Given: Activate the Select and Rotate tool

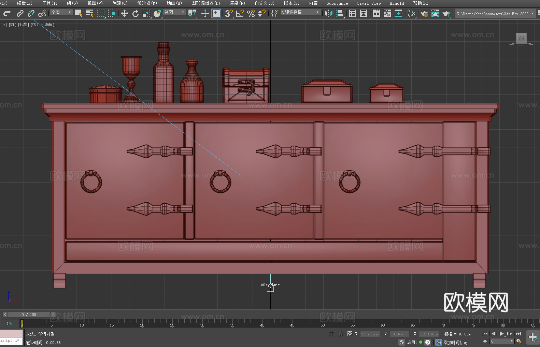Looking at the screenshot, I should tap(136, 13).
